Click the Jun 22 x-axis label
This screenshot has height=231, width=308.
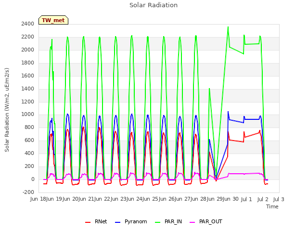(103, 199)
